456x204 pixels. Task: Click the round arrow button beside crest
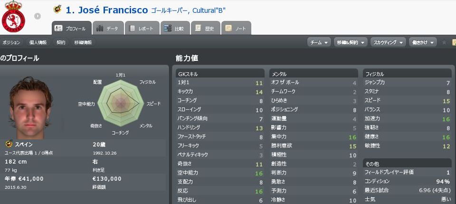pos(37,16)
